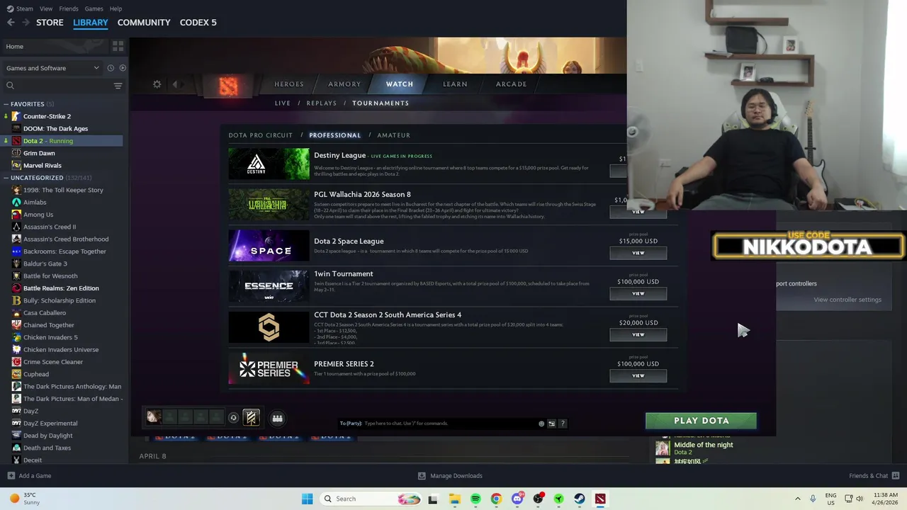The width and height of the screenshot is (907, 510).
Task: Open the View menu
Action: pyautogui.click(x=46, y=8)
